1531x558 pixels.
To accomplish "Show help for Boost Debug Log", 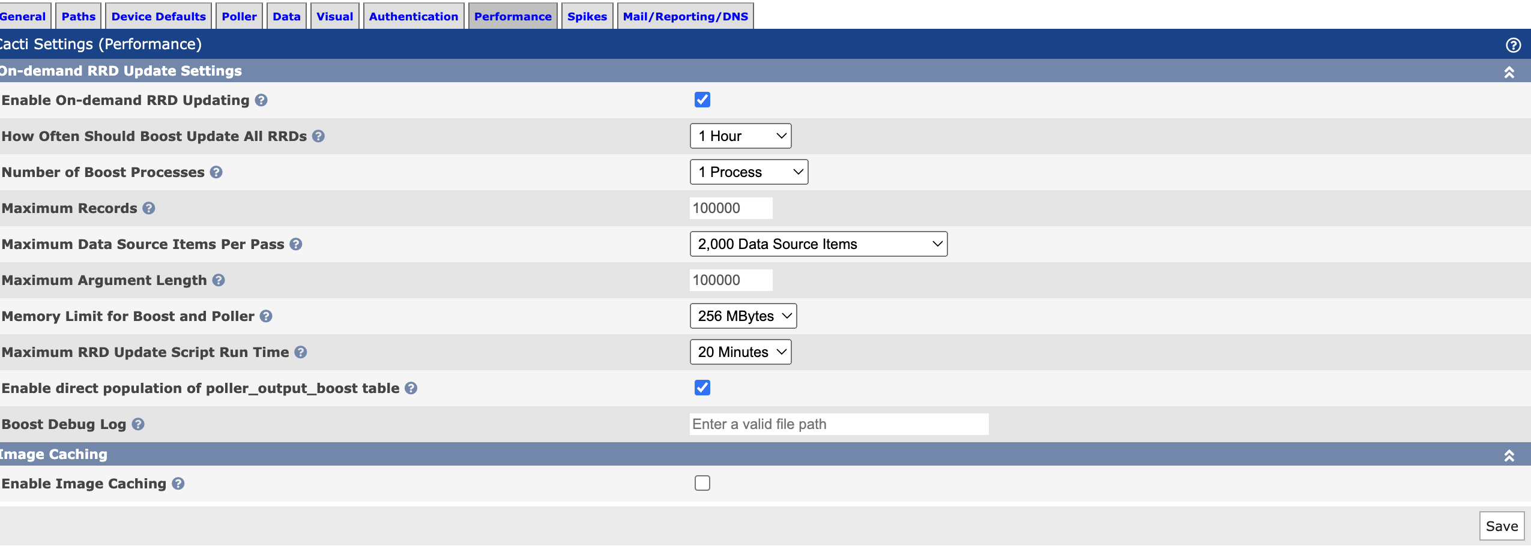I will (138, 424).
